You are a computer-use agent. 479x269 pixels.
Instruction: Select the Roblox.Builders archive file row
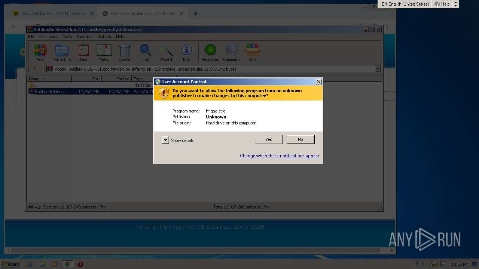[90, 92]
